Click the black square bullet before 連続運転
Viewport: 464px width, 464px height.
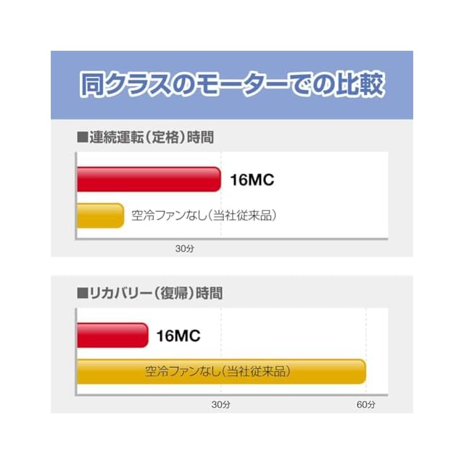(82, 137)
